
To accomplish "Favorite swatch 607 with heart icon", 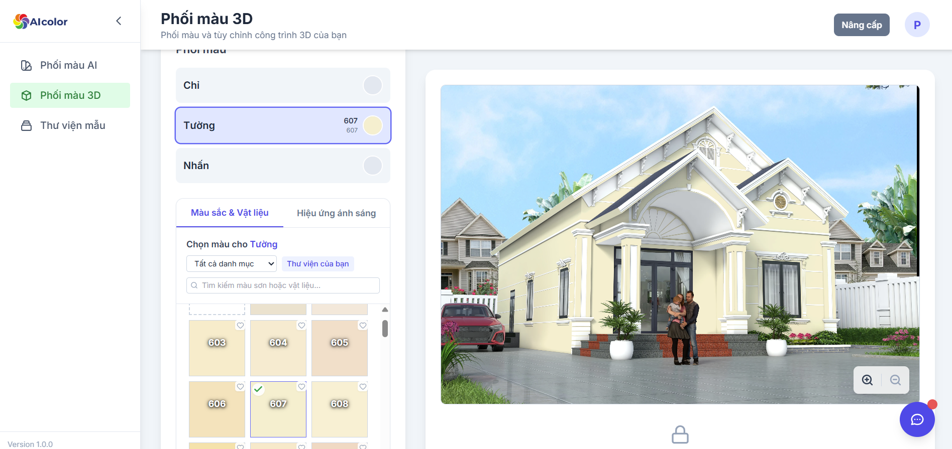I will click(301, 387).
